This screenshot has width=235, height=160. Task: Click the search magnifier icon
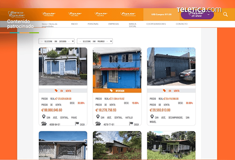225,14
